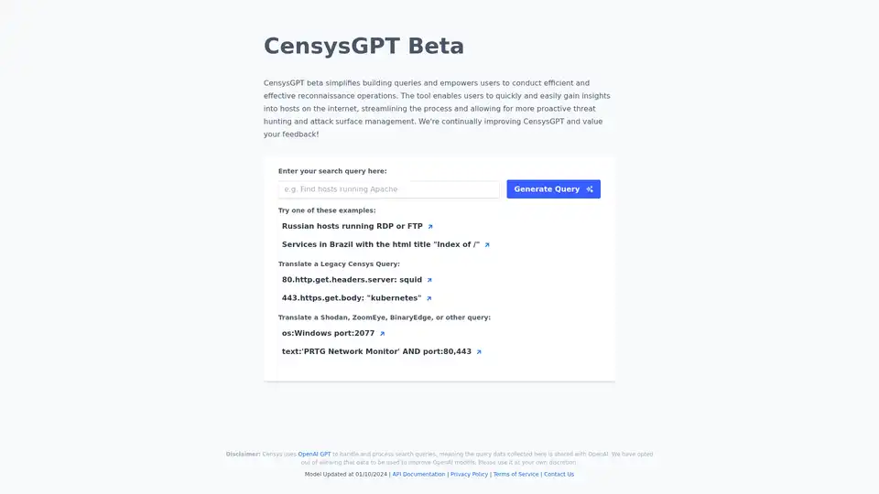This screenshot has width=879, height=494.
Task: Open the API Documentation footer link
Action: click(x=418, y=474)
